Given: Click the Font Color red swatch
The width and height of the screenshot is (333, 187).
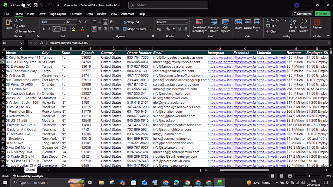Looking at the screenshot, I should 82,29.
